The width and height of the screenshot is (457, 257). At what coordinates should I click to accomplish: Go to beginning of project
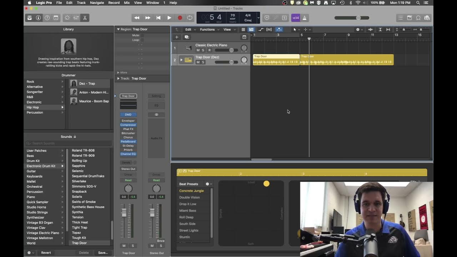click(158, 18)
